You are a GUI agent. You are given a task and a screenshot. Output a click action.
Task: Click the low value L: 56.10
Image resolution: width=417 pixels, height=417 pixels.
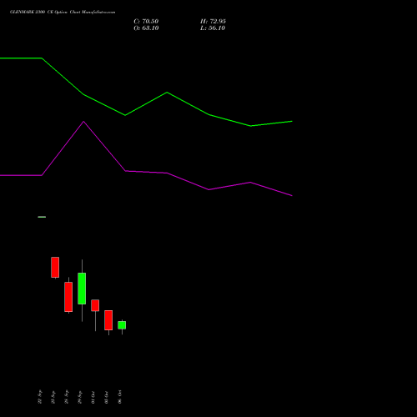click(213, 28)
